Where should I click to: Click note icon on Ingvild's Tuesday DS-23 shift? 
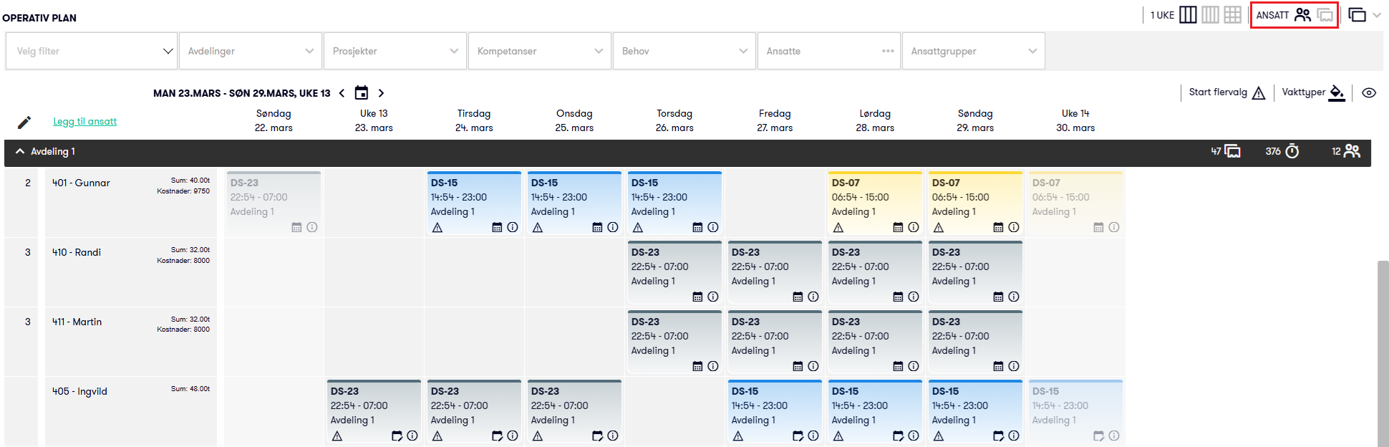click(497, 436)
